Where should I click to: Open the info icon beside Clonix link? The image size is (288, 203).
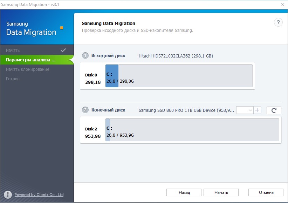click(8, 195)
